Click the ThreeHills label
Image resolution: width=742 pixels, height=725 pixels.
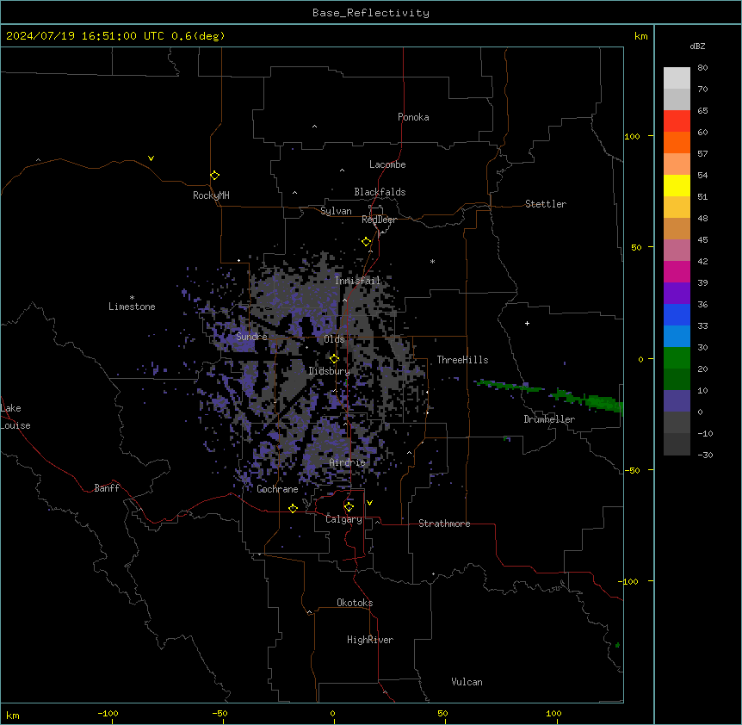(462, 360)
